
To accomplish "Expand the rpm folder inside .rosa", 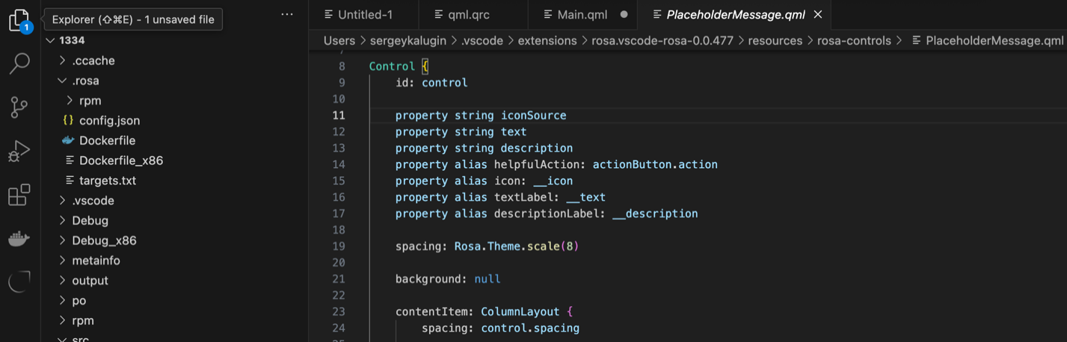I will [70, 101].
